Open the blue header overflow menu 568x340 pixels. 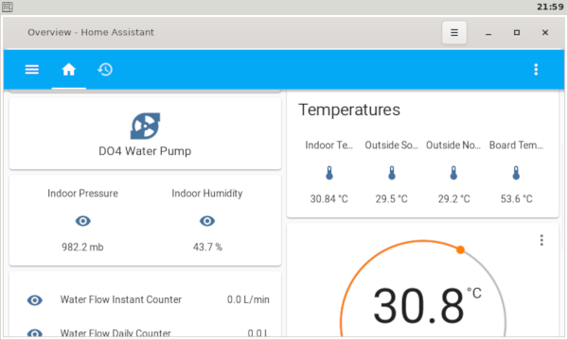(x=536, y=69)
